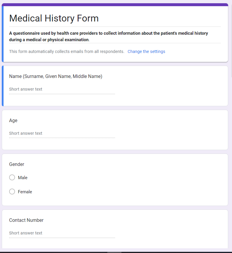Click the 'Male' option label text

click(x=23, y=177)
